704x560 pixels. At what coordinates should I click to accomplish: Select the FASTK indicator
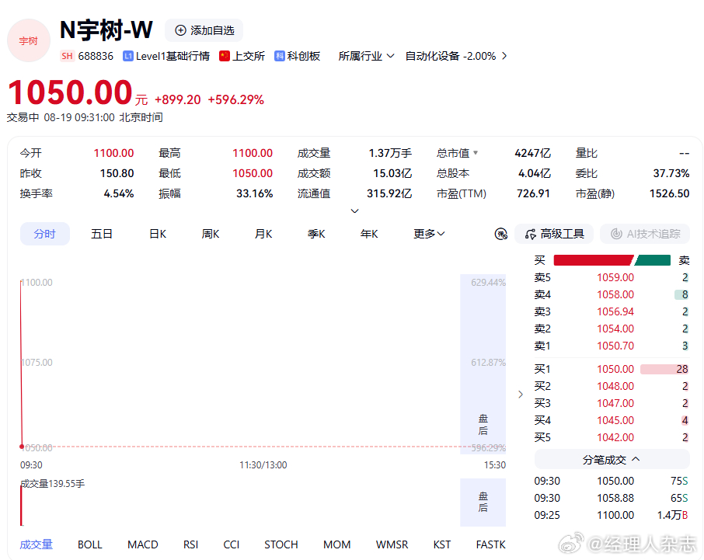(491, 544)
